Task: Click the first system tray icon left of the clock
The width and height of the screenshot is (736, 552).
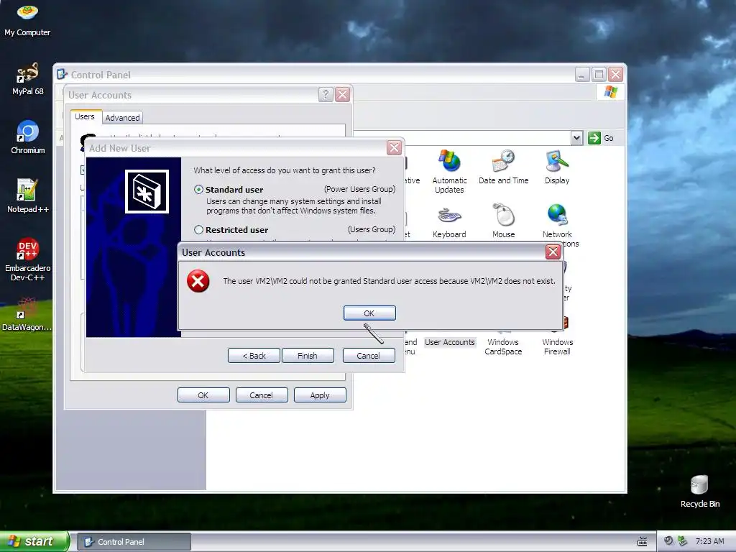Action: point(668,541)
